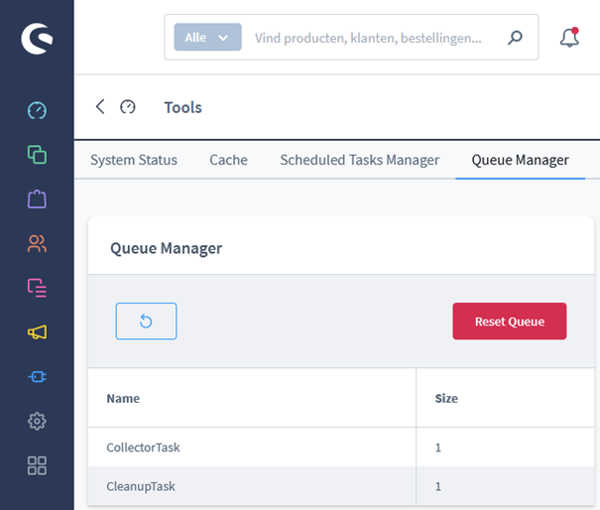Click the notification bell icon
This screenshot has width=600, height=510.
point(569,38)
